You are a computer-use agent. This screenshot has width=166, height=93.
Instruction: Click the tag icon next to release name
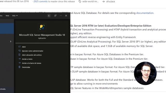(x=80, y=2)
